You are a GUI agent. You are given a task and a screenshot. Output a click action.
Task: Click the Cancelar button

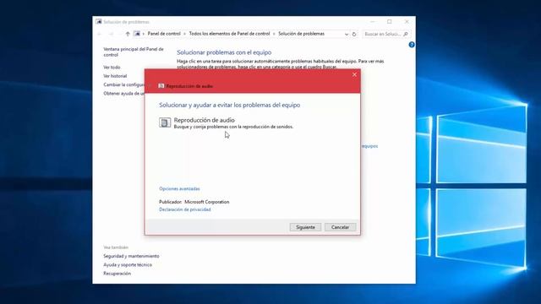pyautogui.click(x=340, y=227)
